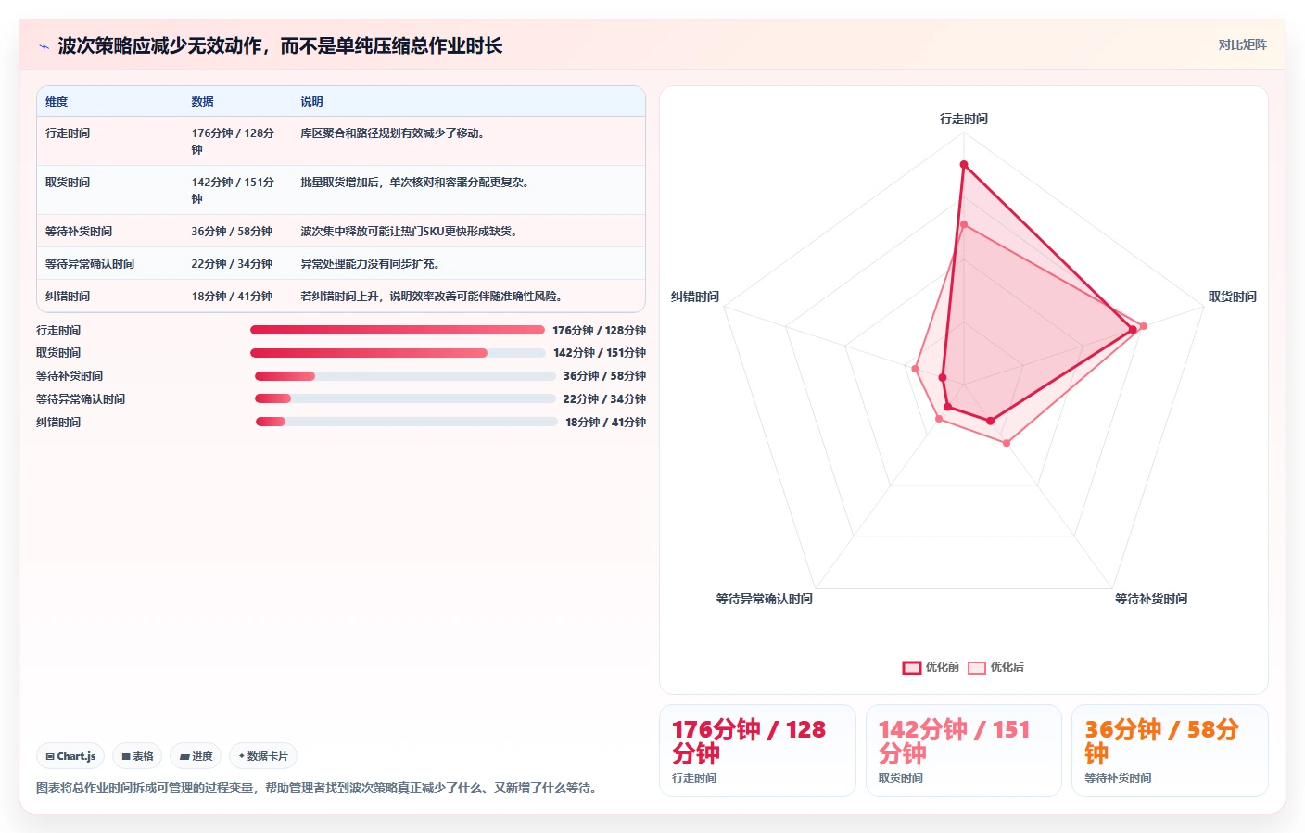The width and height of the screenshot is (1305, 833).
Task: Toggle the 优化前 legend item
Action: (x=931, y=667)
